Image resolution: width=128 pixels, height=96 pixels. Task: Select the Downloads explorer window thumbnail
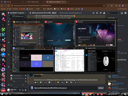69,59
